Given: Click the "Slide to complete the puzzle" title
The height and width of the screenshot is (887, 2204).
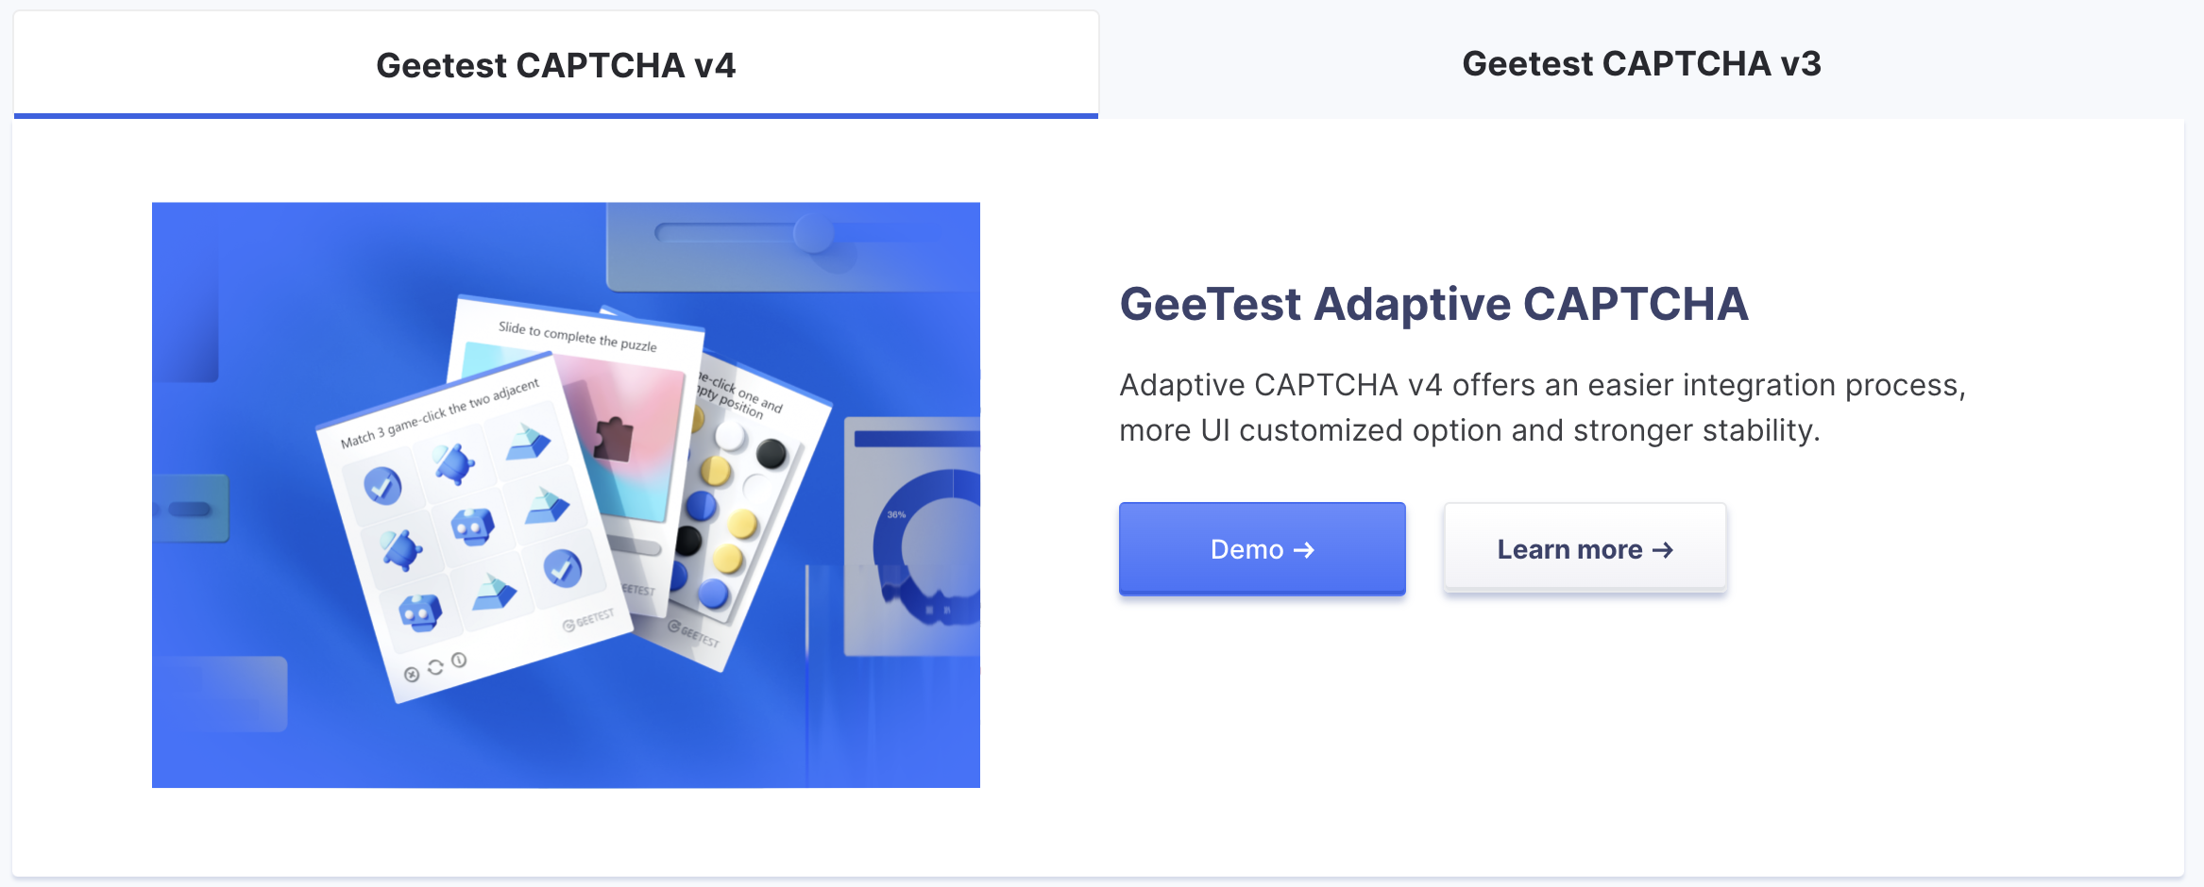Looking at the screenshot, I should [578, 336].
